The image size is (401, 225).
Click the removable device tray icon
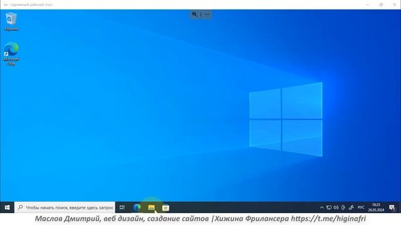343,207
